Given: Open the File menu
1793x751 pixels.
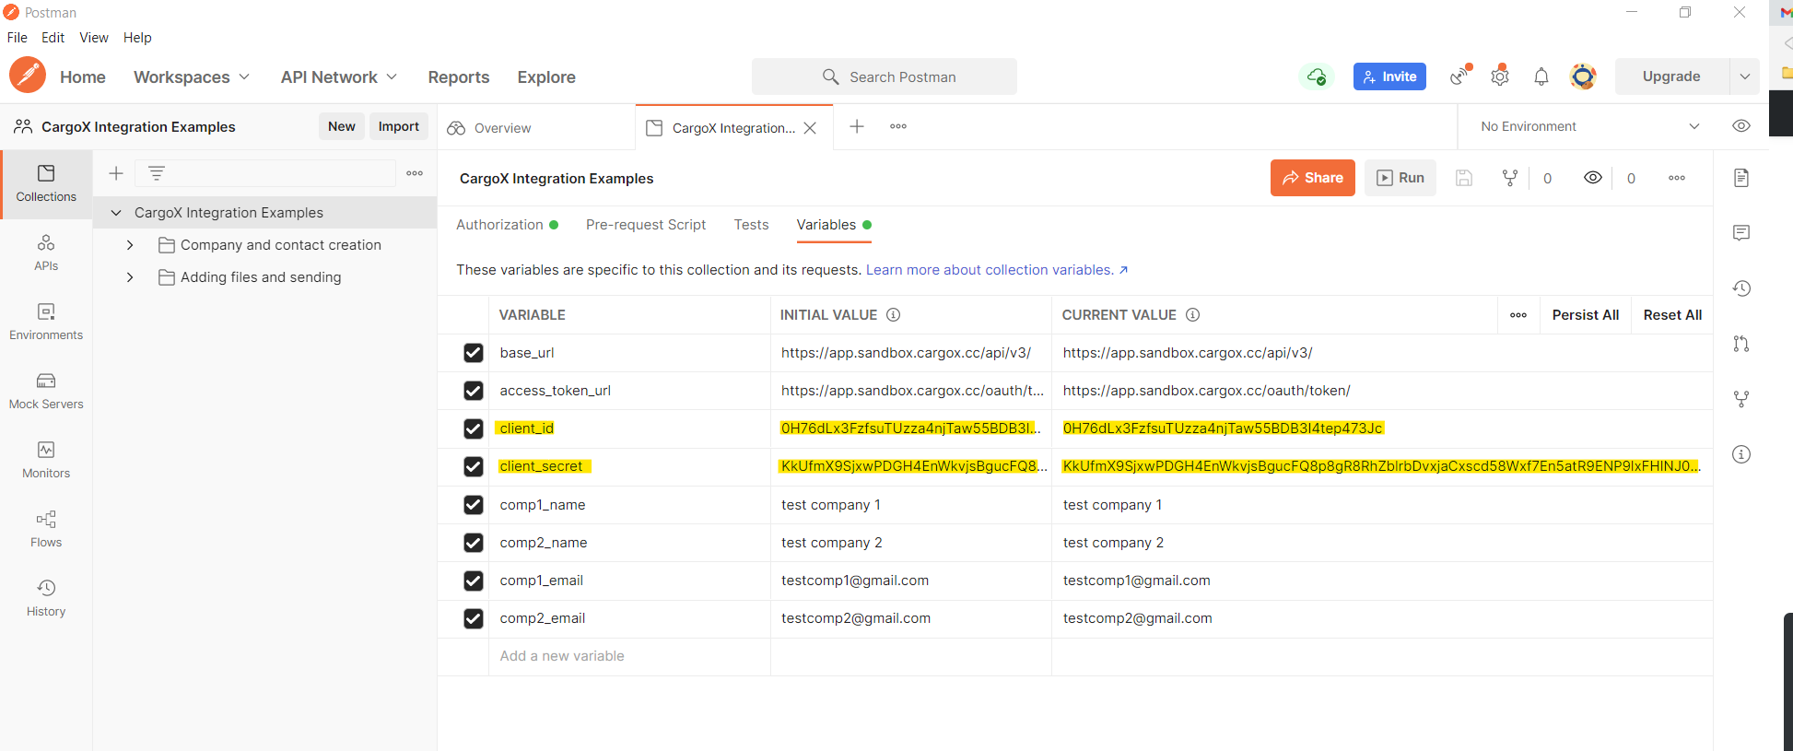Looking at the screenshot, I should coord(18,38).
